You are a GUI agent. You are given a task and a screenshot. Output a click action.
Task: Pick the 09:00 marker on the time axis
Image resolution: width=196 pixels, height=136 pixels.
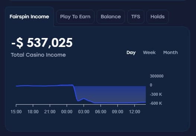[118, 111]
